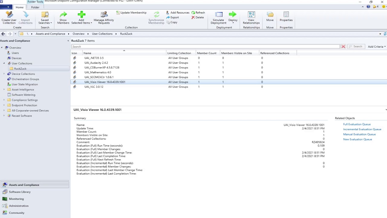Screen dimensions: 387x218
Task: Select the UAI_NET35 3.5 collection row
Action: pyautogui.click(x=229, y=58)
